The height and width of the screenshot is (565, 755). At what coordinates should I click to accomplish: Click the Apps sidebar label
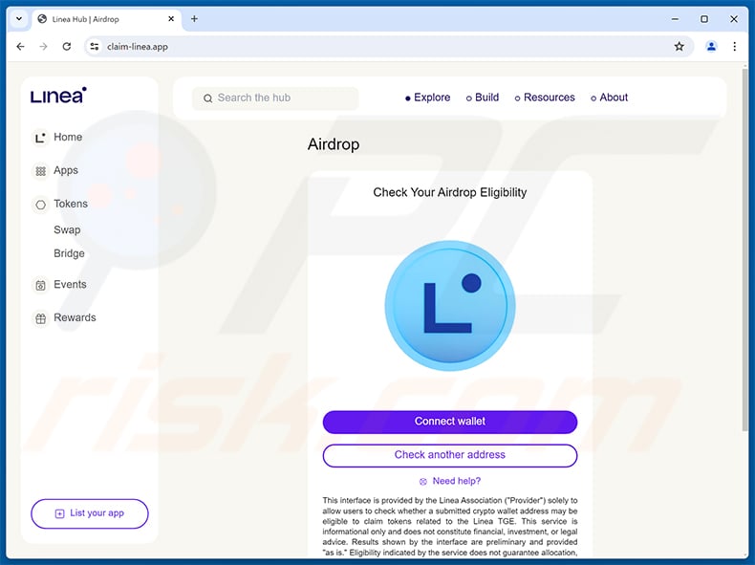pos(66,170)
